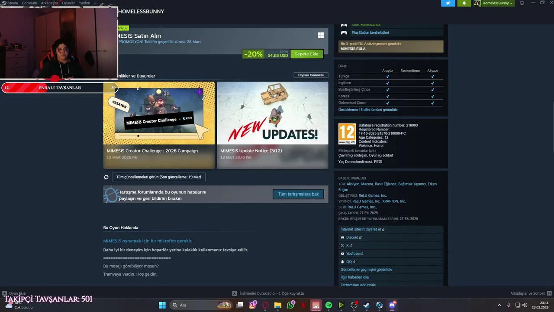Click the taskbar Ara search box
The image size is (554, 312).
201,305
